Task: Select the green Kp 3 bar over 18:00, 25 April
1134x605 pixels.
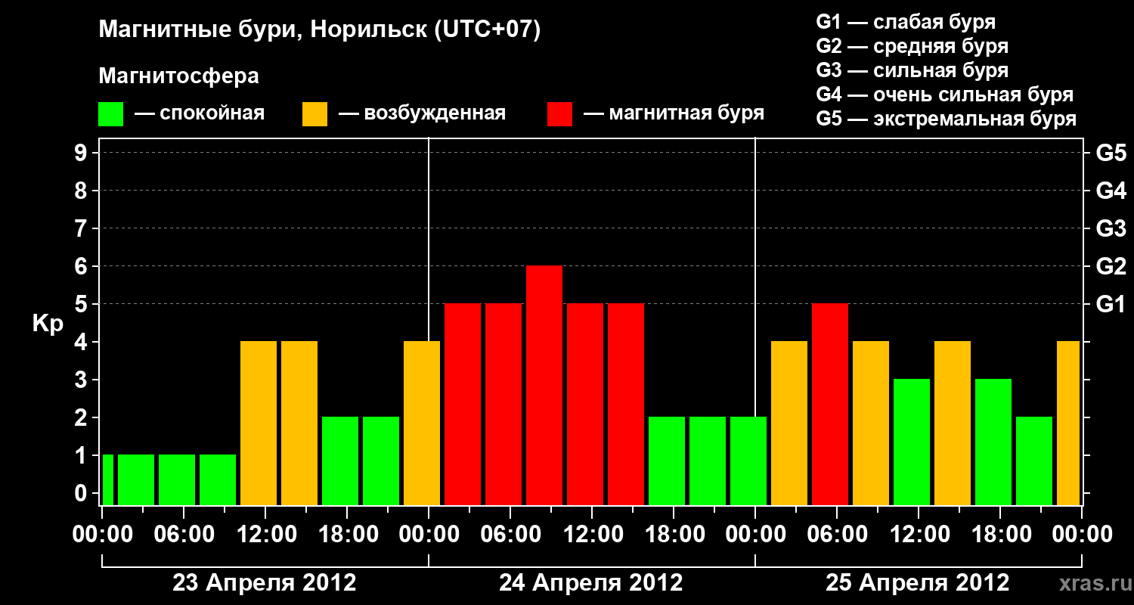Action: [993, 442]
